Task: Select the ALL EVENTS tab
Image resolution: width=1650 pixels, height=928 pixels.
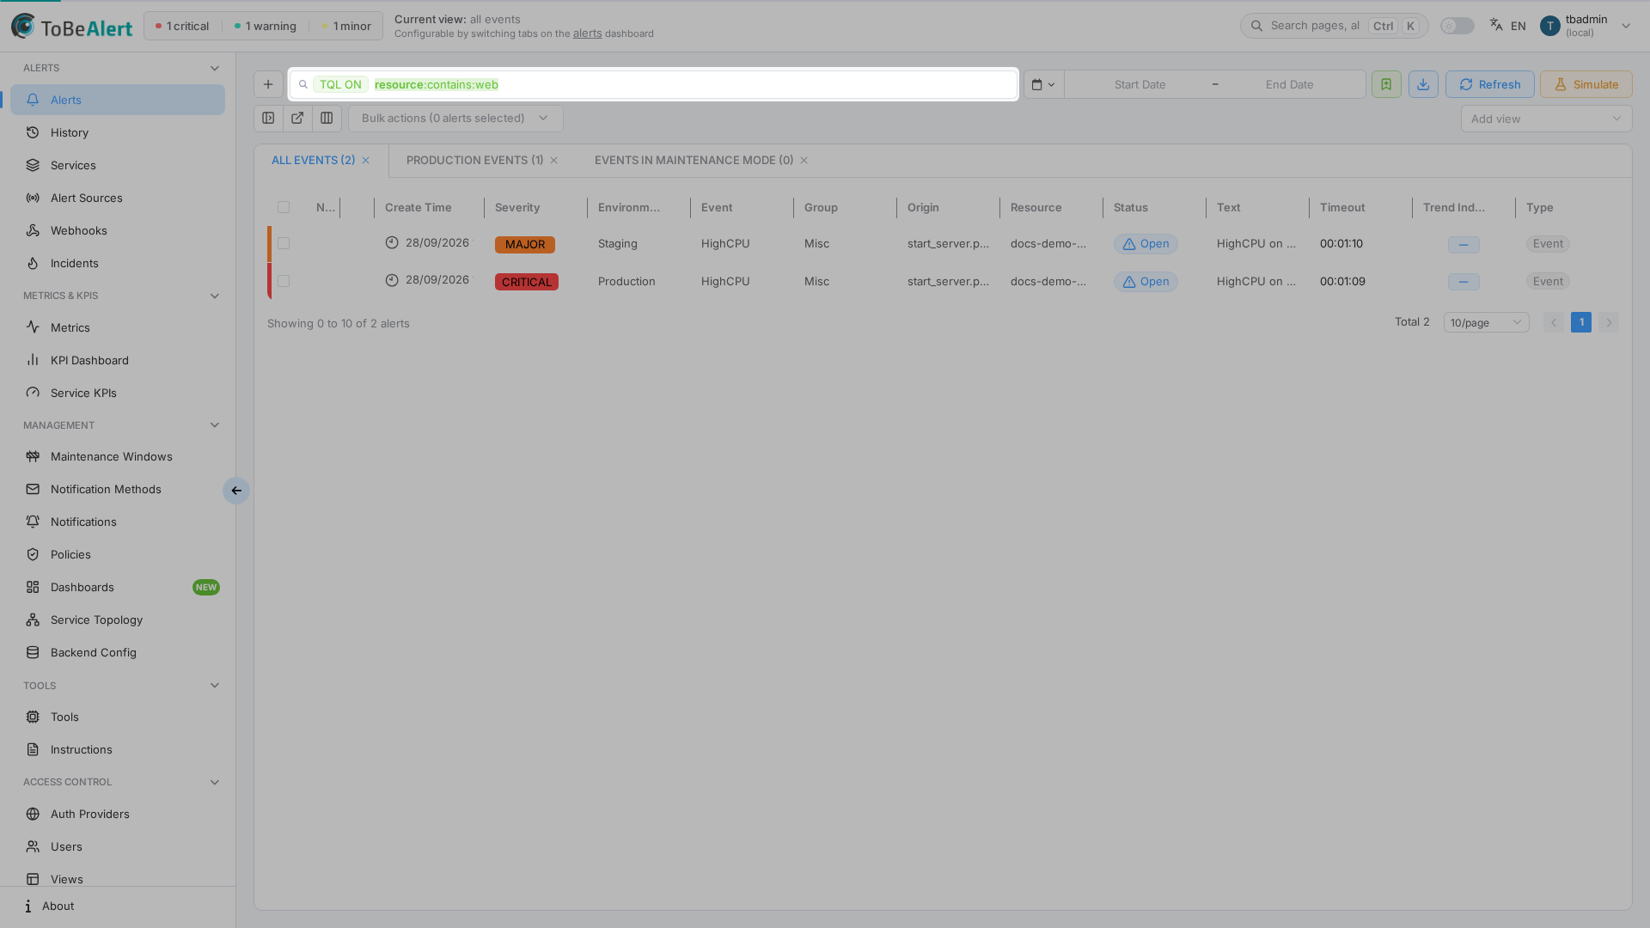Action: [x=313, y=161]
